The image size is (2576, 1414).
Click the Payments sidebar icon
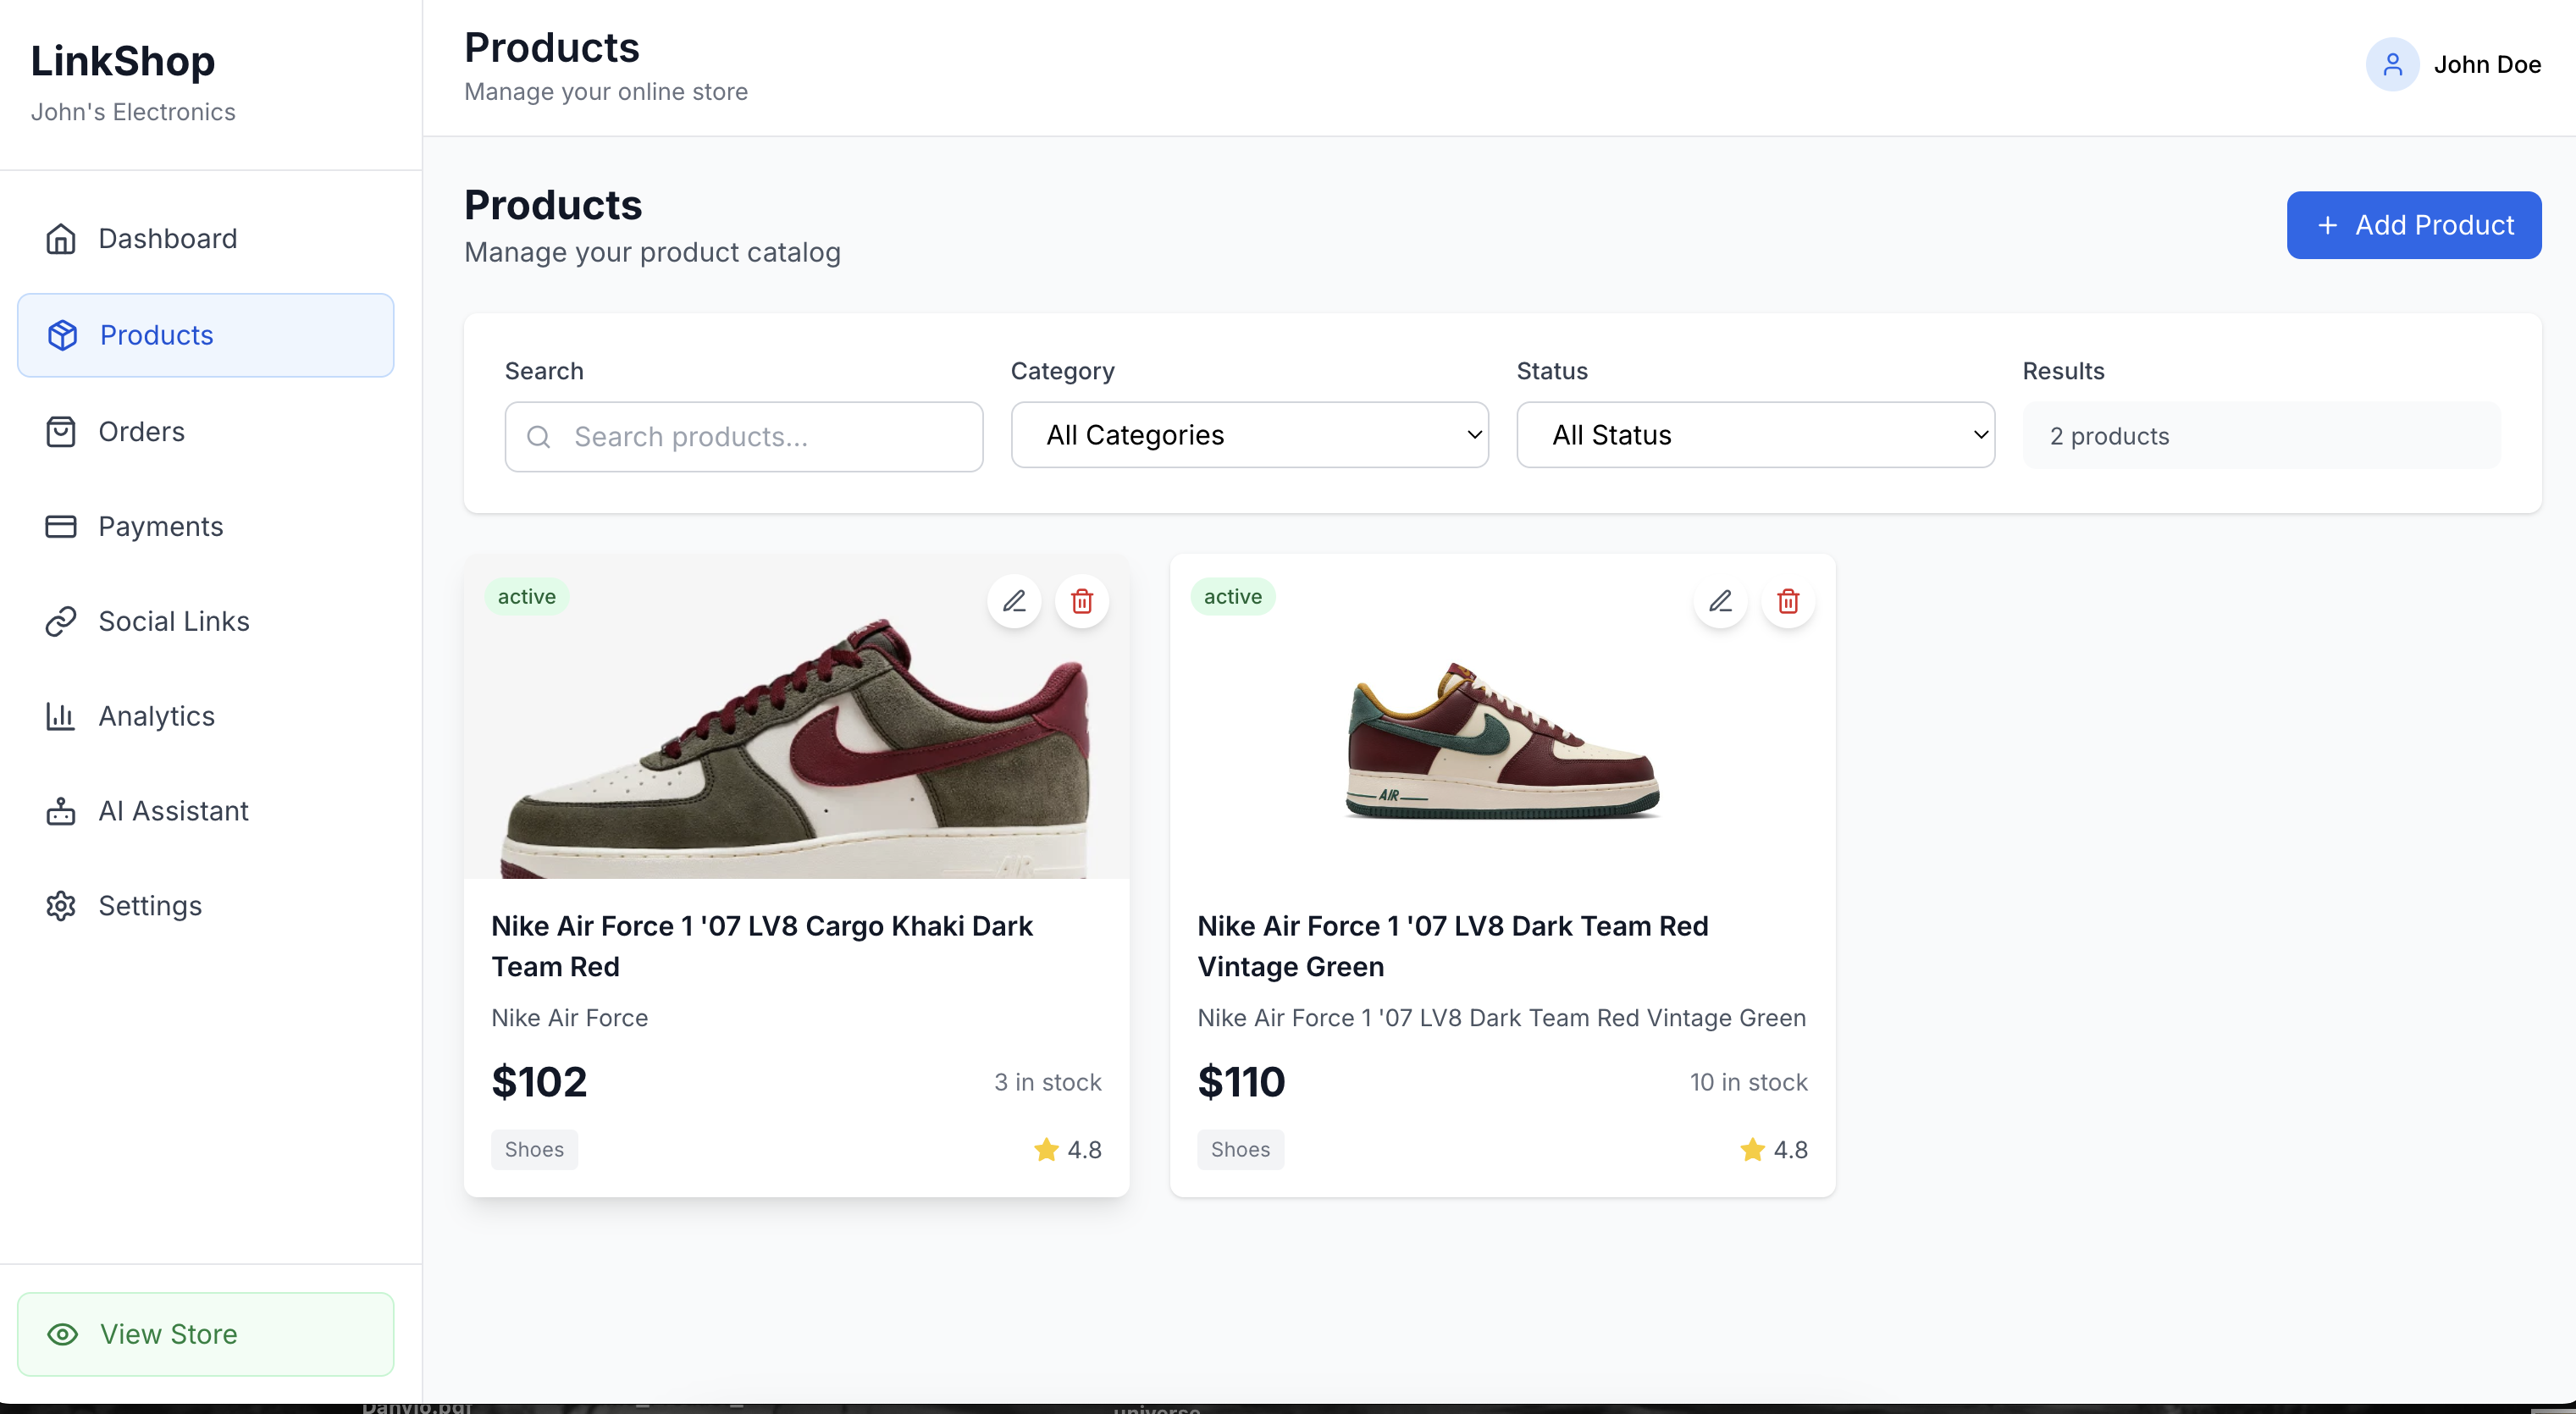tap(61, 525)
